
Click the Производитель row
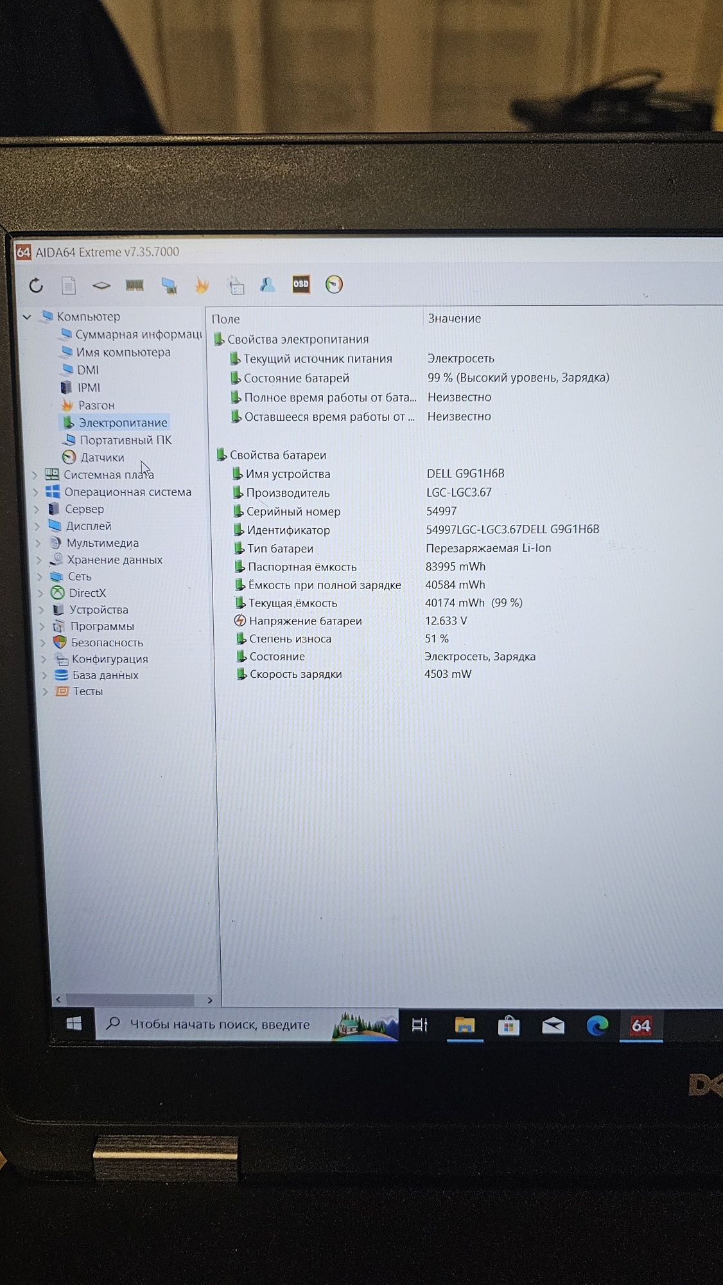pos(362,493)
